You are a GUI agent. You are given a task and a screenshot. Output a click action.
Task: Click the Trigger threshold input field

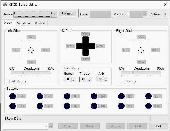83,79
